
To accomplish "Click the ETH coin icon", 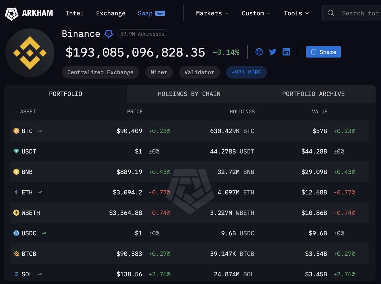I will coord(16,192).
